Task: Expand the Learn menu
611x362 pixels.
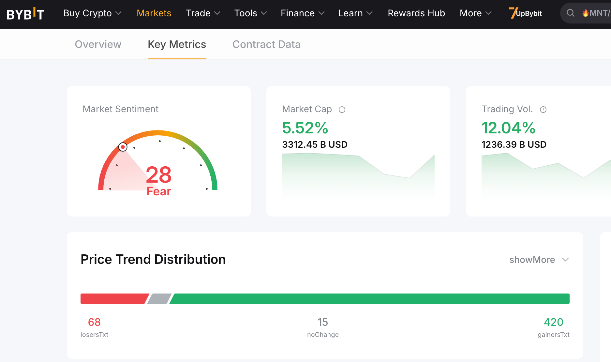Action: [355, 13]
